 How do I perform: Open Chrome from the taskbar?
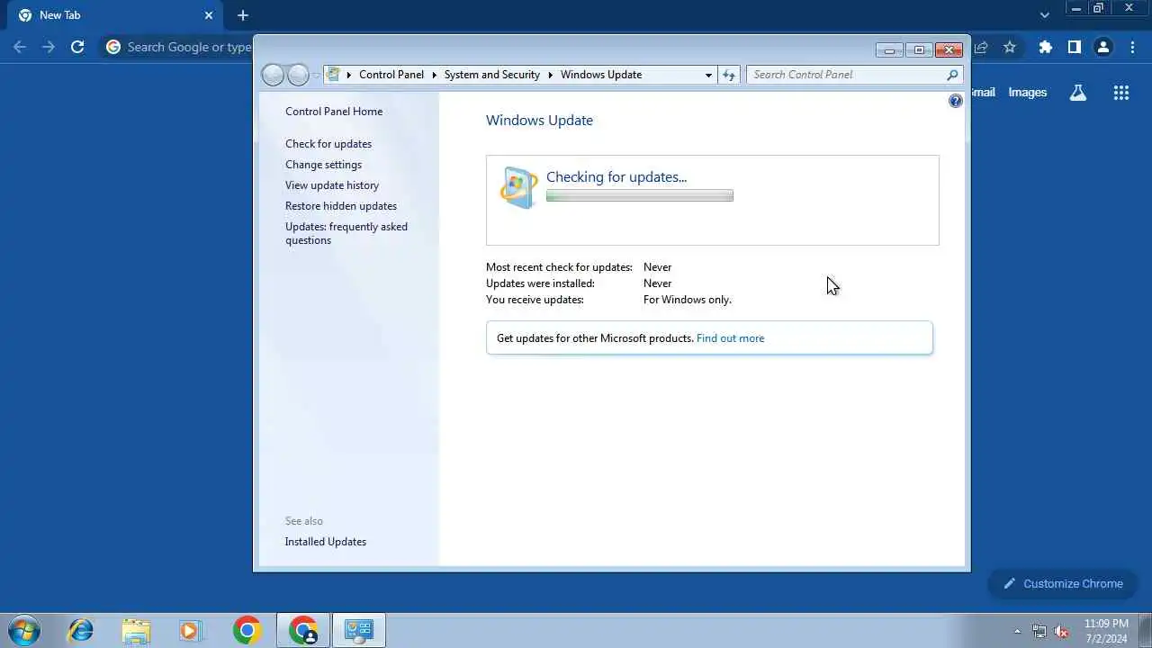[247, 630]
